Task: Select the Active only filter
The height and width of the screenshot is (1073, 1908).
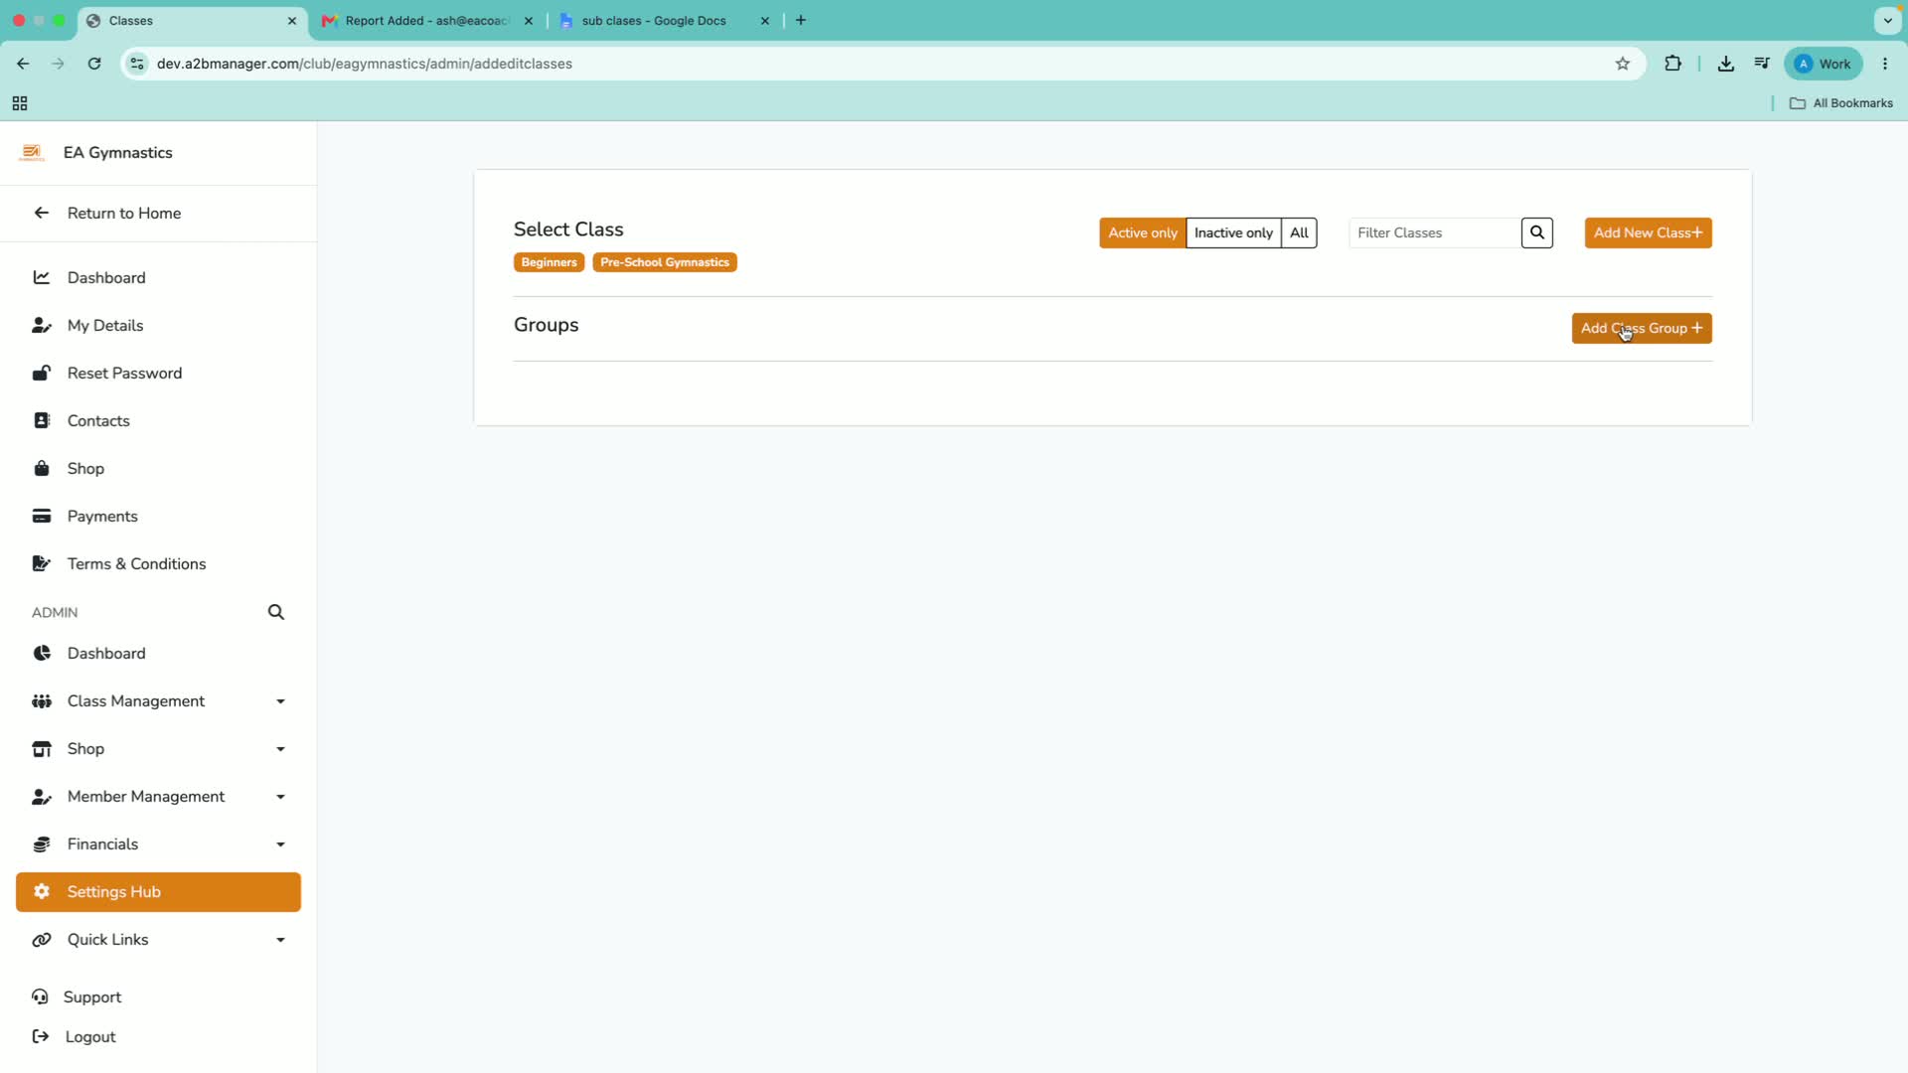Action: (1143, 232)
